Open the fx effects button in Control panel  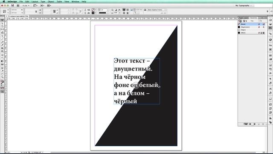pos(119,10)
